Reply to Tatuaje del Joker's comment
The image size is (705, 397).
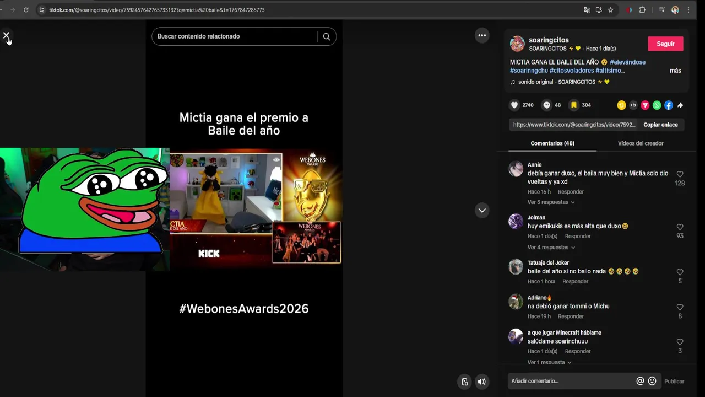click(575, 282)
